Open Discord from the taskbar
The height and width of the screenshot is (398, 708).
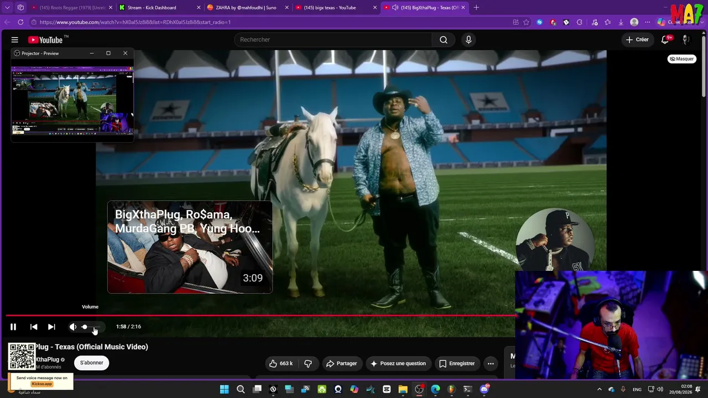pos(485,389)
